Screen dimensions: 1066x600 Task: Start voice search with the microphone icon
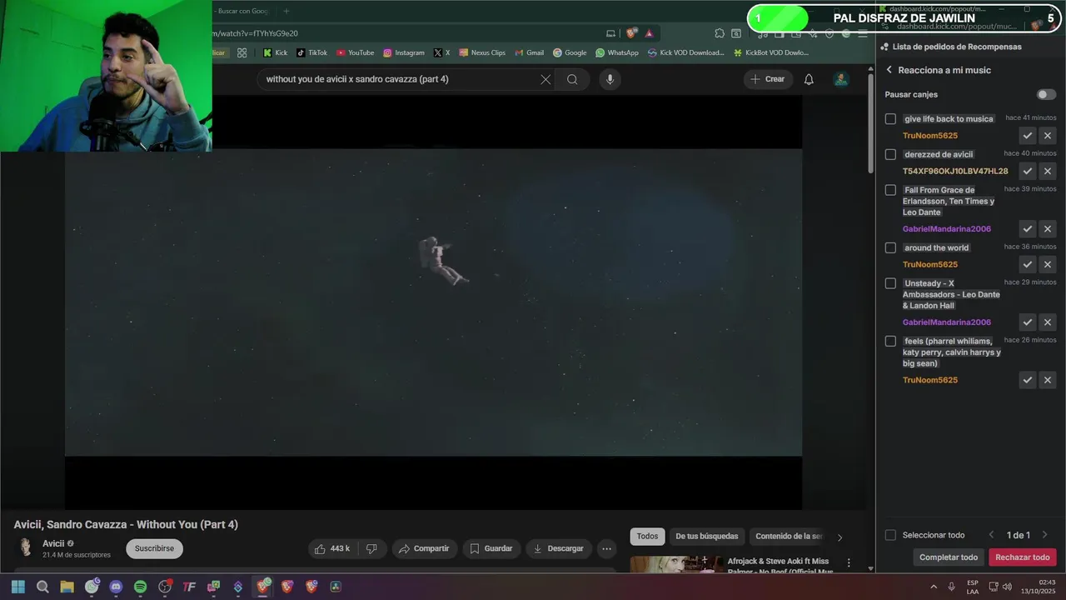(x=610, y=79)
